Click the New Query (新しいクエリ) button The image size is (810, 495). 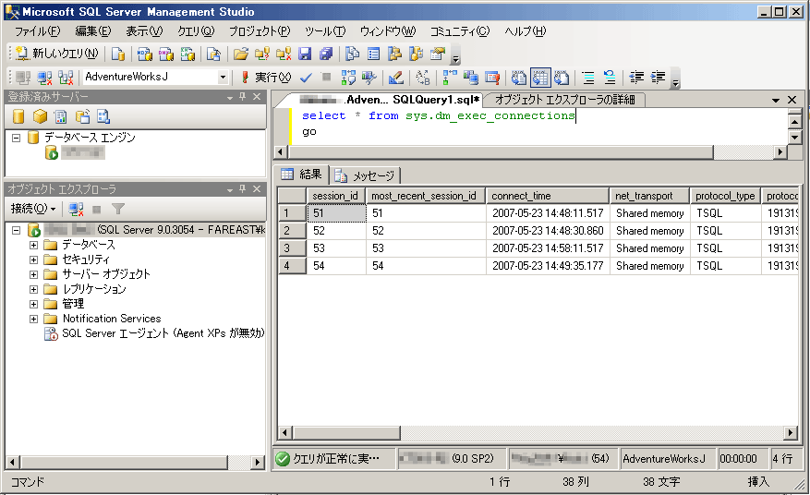coord(57,54)
